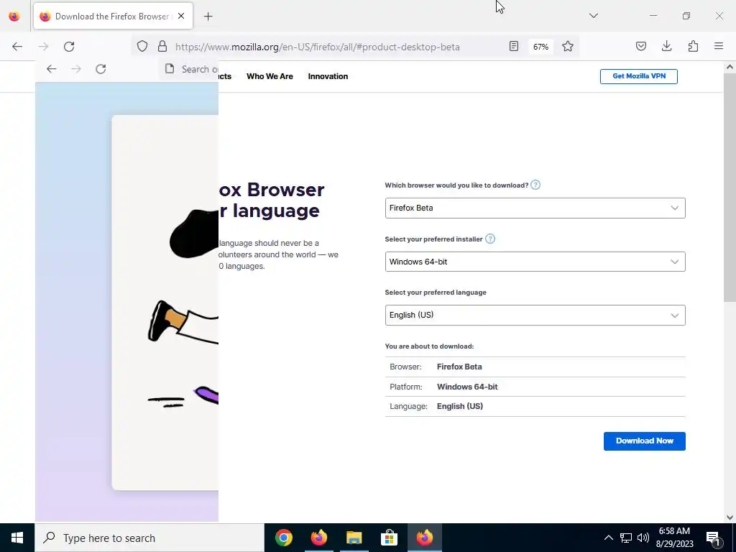Viewport: 736px width, 552px height.
Task: Click the active Firefox taskbar icon
Action: 424,538
